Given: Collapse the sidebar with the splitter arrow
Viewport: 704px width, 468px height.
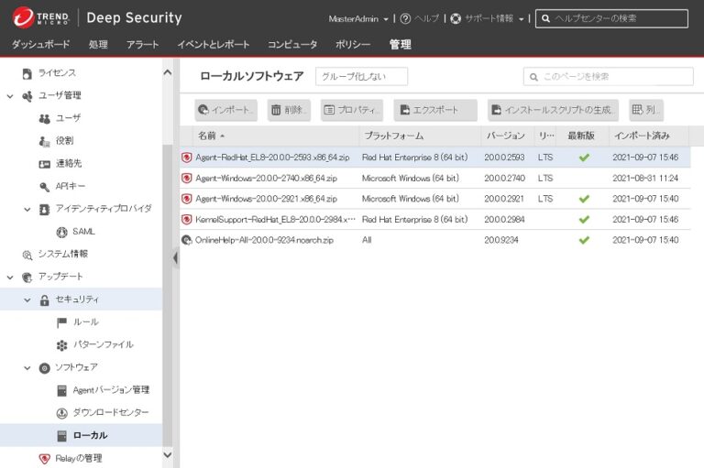Looking at the screenshot, I should [176, 257].
